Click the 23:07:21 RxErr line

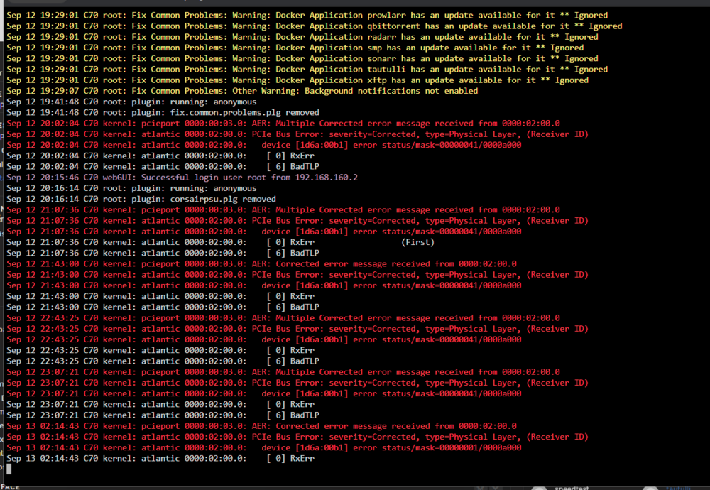point(160,405)
